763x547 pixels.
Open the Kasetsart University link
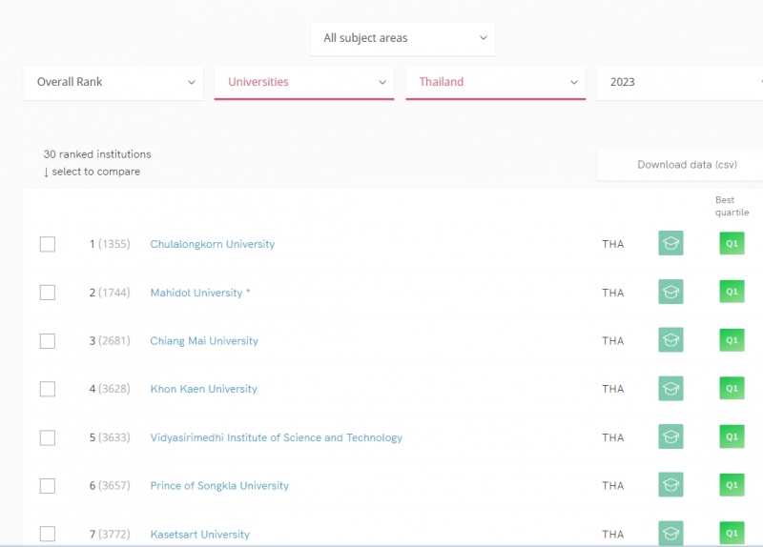click(x=199, y=535)
